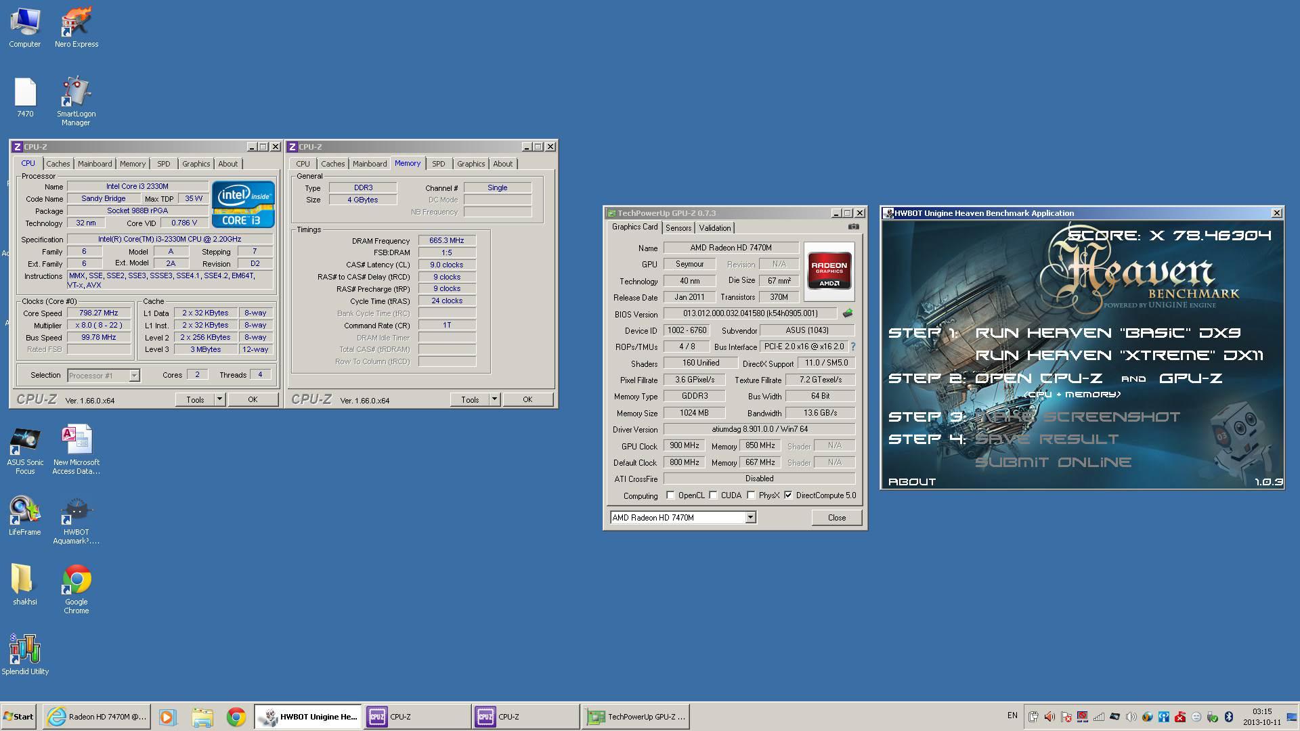The width and height of the screenshot is (1300, 731).
Task: Toggle OpenCL checkbox in GPU-Z
Action: click(670, 495)
